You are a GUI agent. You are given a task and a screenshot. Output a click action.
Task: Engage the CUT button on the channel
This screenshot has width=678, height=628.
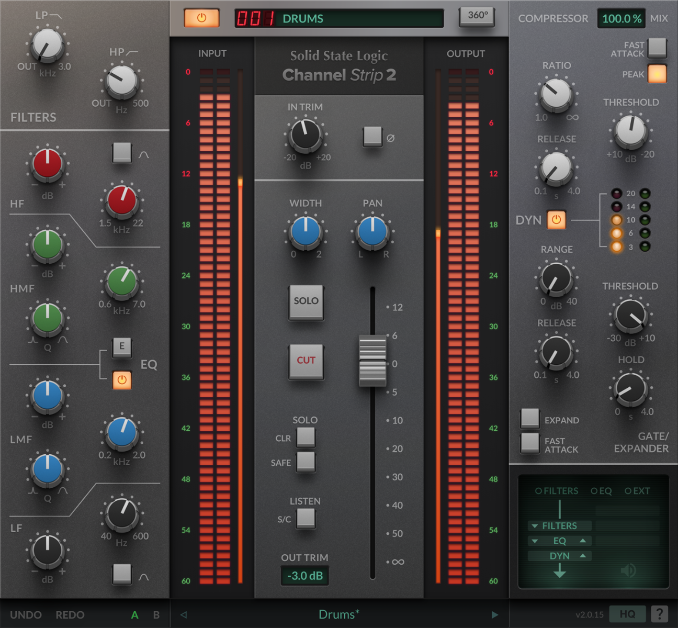point(306,360)
